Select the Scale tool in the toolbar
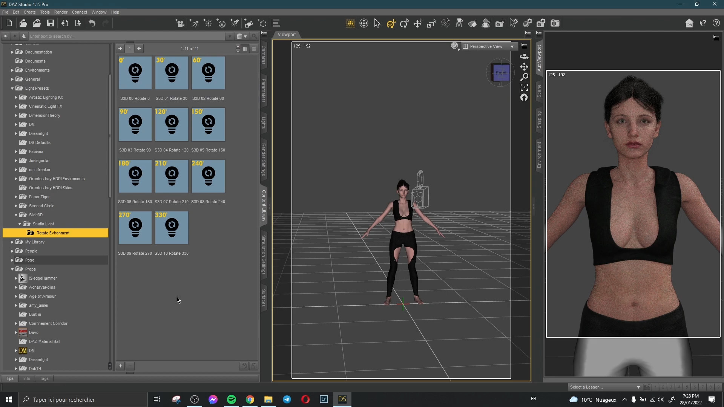Image resolution: width=724 pixels, height=407 pixels. [x=431, y=23]
